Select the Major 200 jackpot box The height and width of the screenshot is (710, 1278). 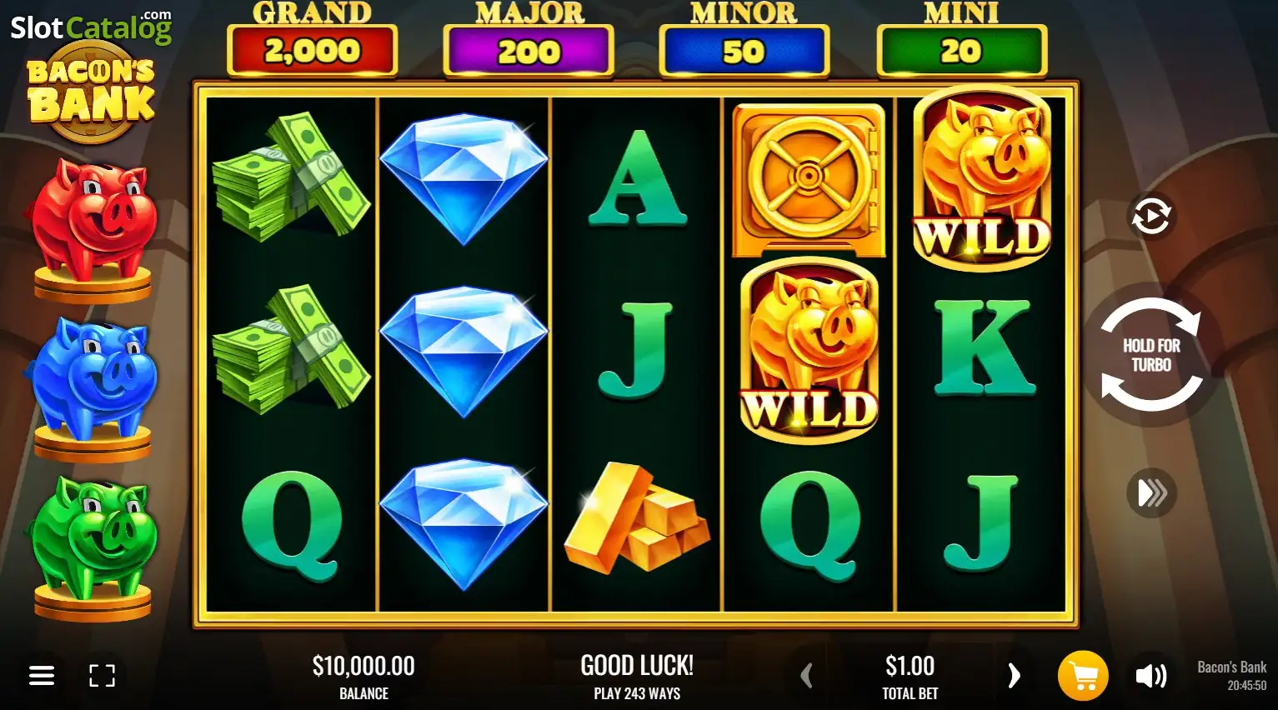pyautogui.click(x=529, y=51)
